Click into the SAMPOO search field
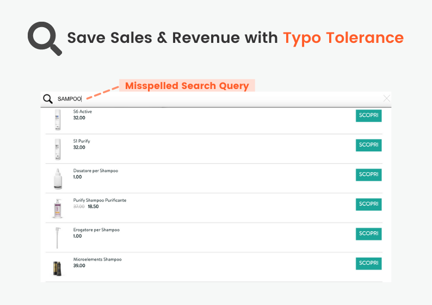Screen dimensions: 432x305 point(215,99)
